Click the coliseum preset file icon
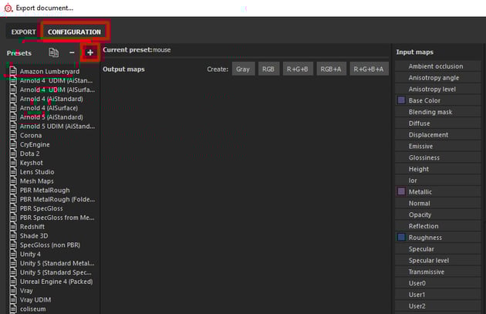Image resolution: width=486 pixels, height=314 pixels. [13, 309]
